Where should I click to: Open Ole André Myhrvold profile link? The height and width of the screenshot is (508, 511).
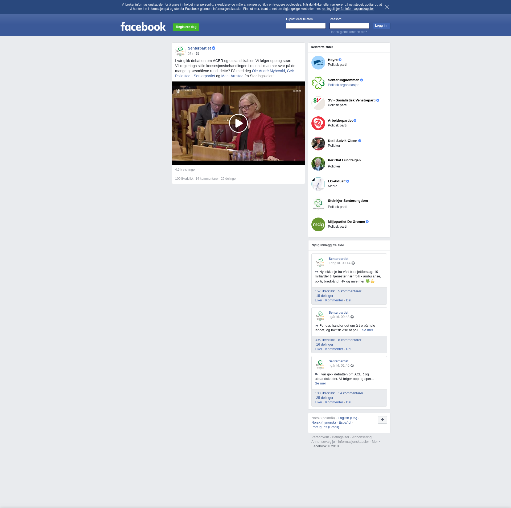tap(268, 71)
